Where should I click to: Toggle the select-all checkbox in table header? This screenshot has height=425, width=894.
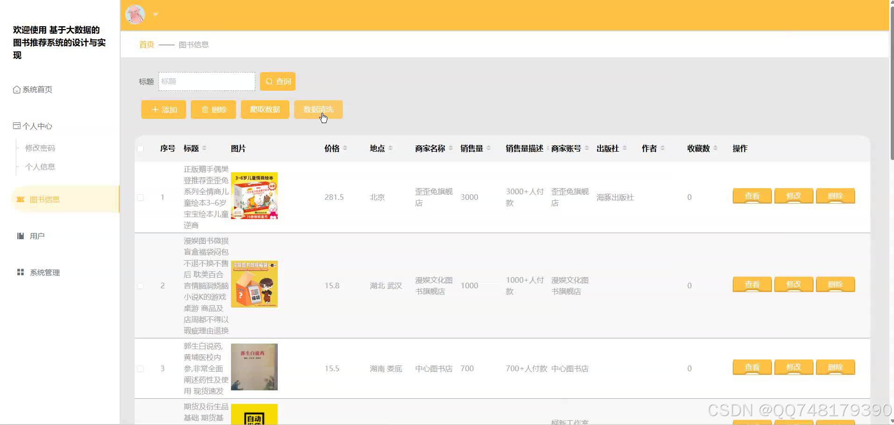tap(141, 148)
